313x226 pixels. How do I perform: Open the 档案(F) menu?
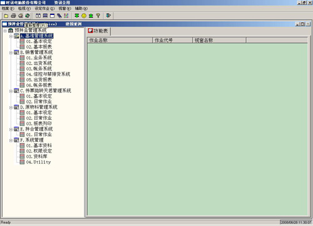coord(8,9)
